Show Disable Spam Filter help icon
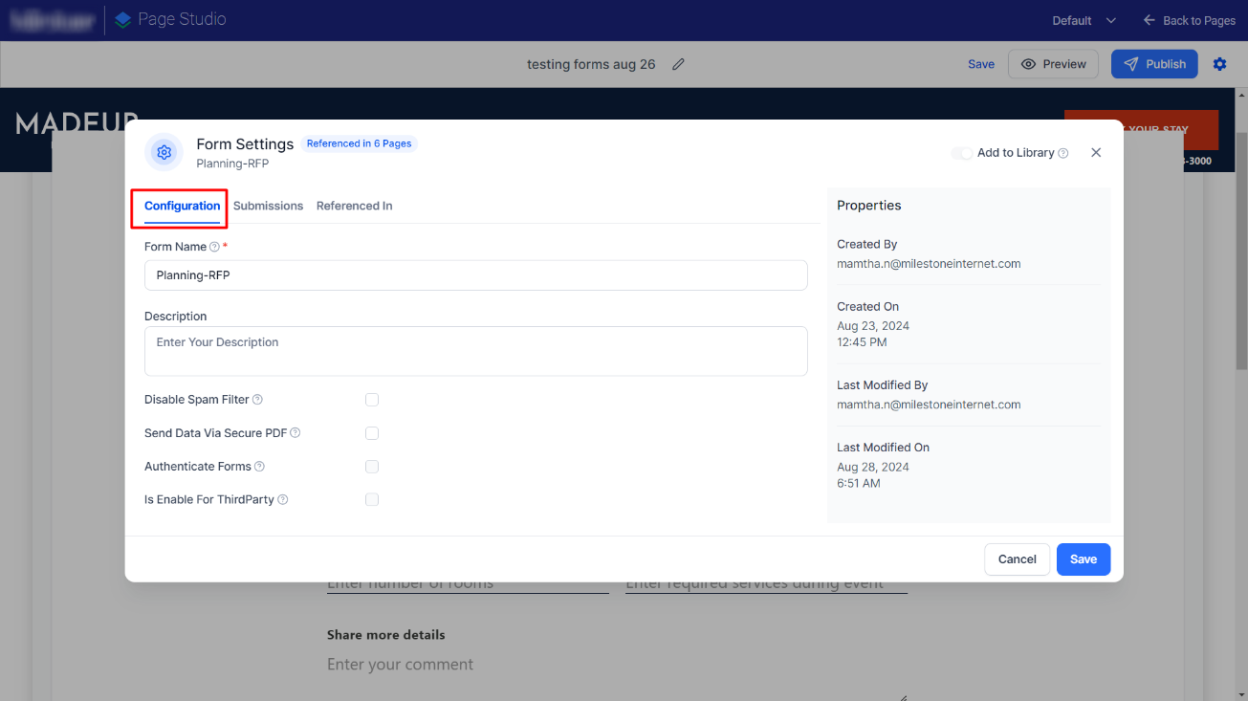Viewport: 1248px width, 701px height. (x=257, y=400)
